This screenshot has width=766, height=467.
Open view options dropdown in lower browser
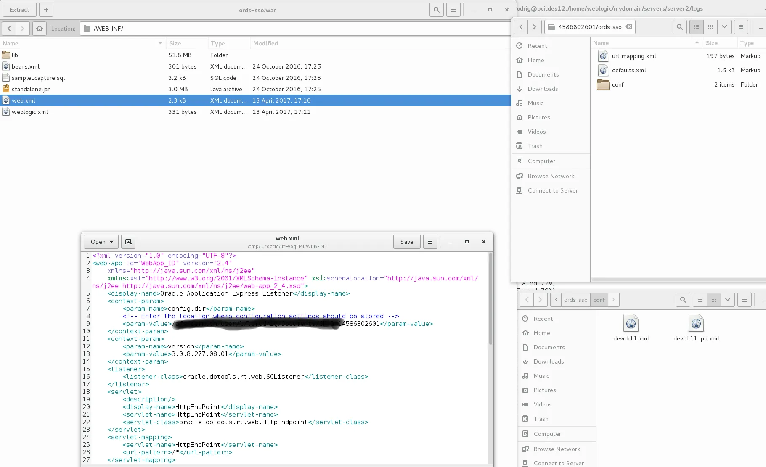(x=728, y=300)
